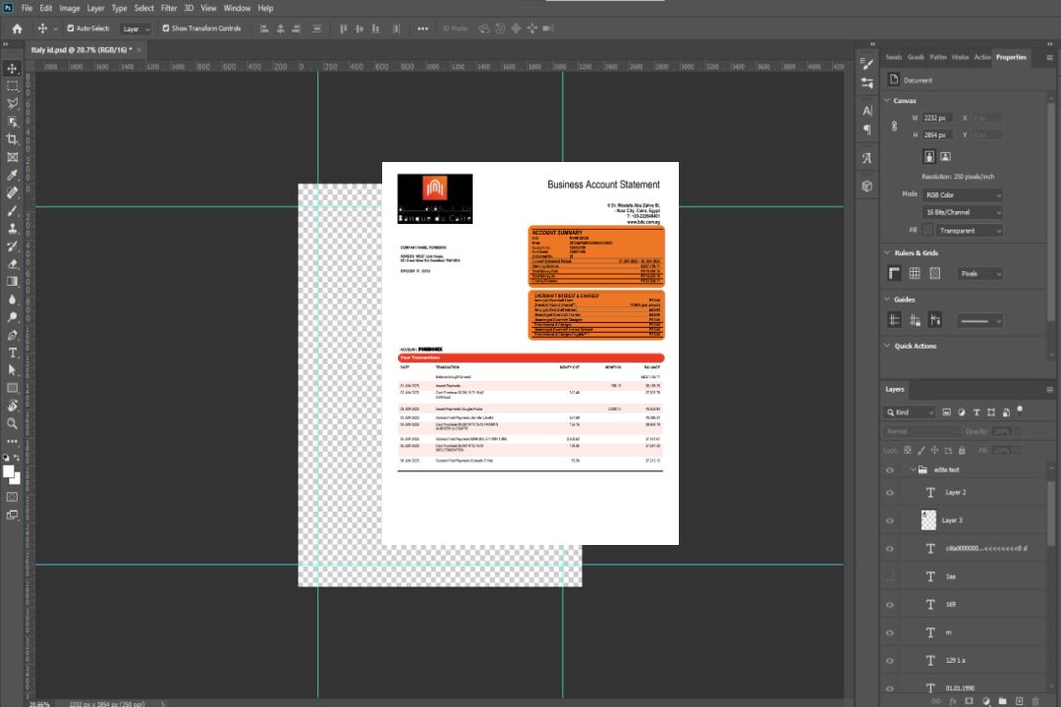Set canvas to landscape orientation
The image size is (1061, 707).
[945, 156]
